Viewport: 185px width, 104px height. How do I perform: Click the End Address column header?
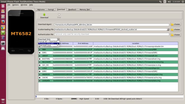83,43
